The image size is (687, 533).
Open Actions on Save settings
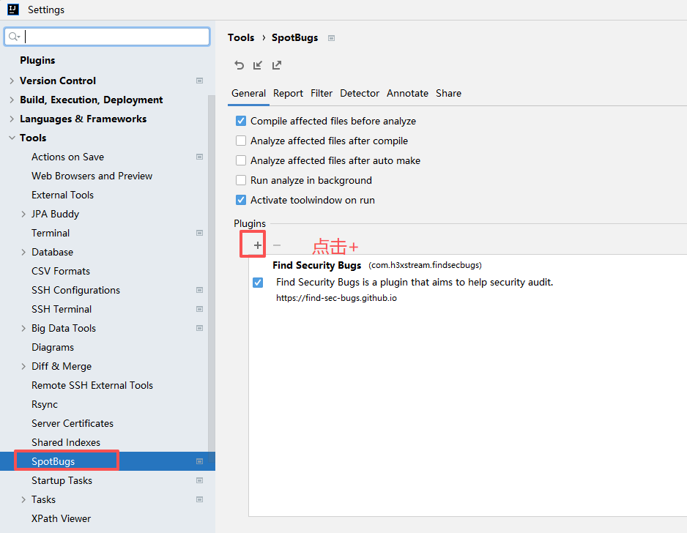pyautogui.click(x=67, y=157)
